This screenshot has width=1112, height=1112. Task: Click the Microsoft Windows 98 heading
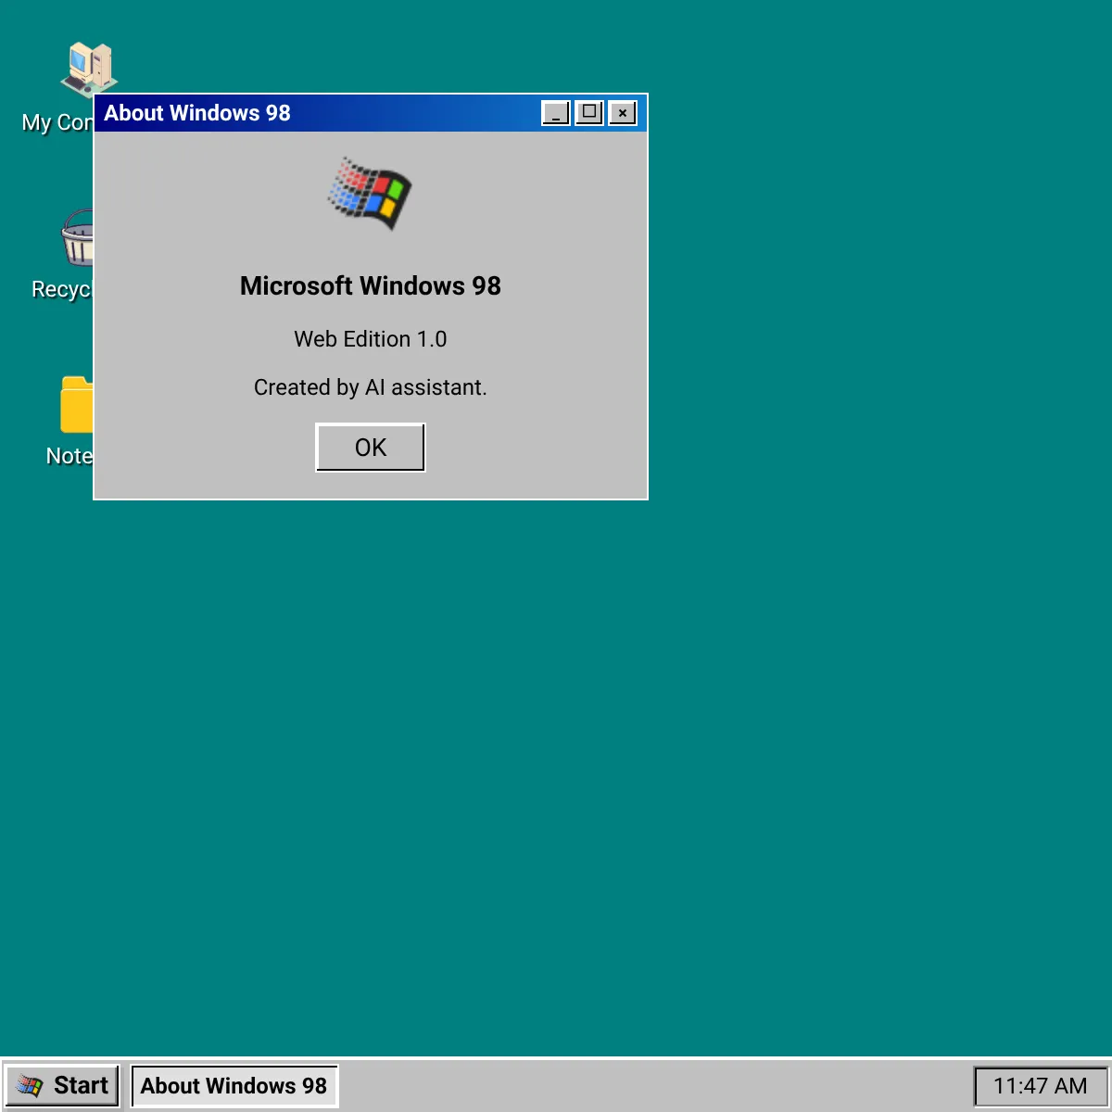tap(370, 285)
